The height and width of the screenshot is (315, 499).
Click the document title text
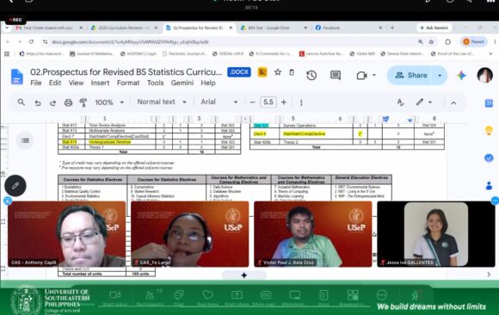126,72
